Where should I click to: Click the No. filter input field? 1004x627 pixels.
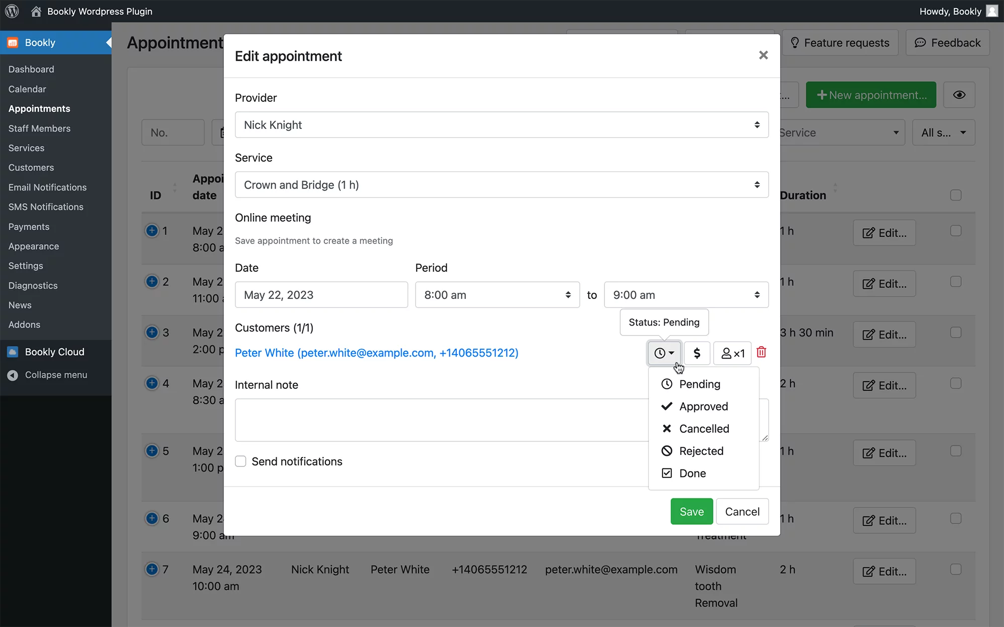(x=173, y=132)
